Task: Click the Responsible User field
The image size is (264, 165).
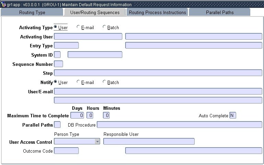Action: coord(149,142)
